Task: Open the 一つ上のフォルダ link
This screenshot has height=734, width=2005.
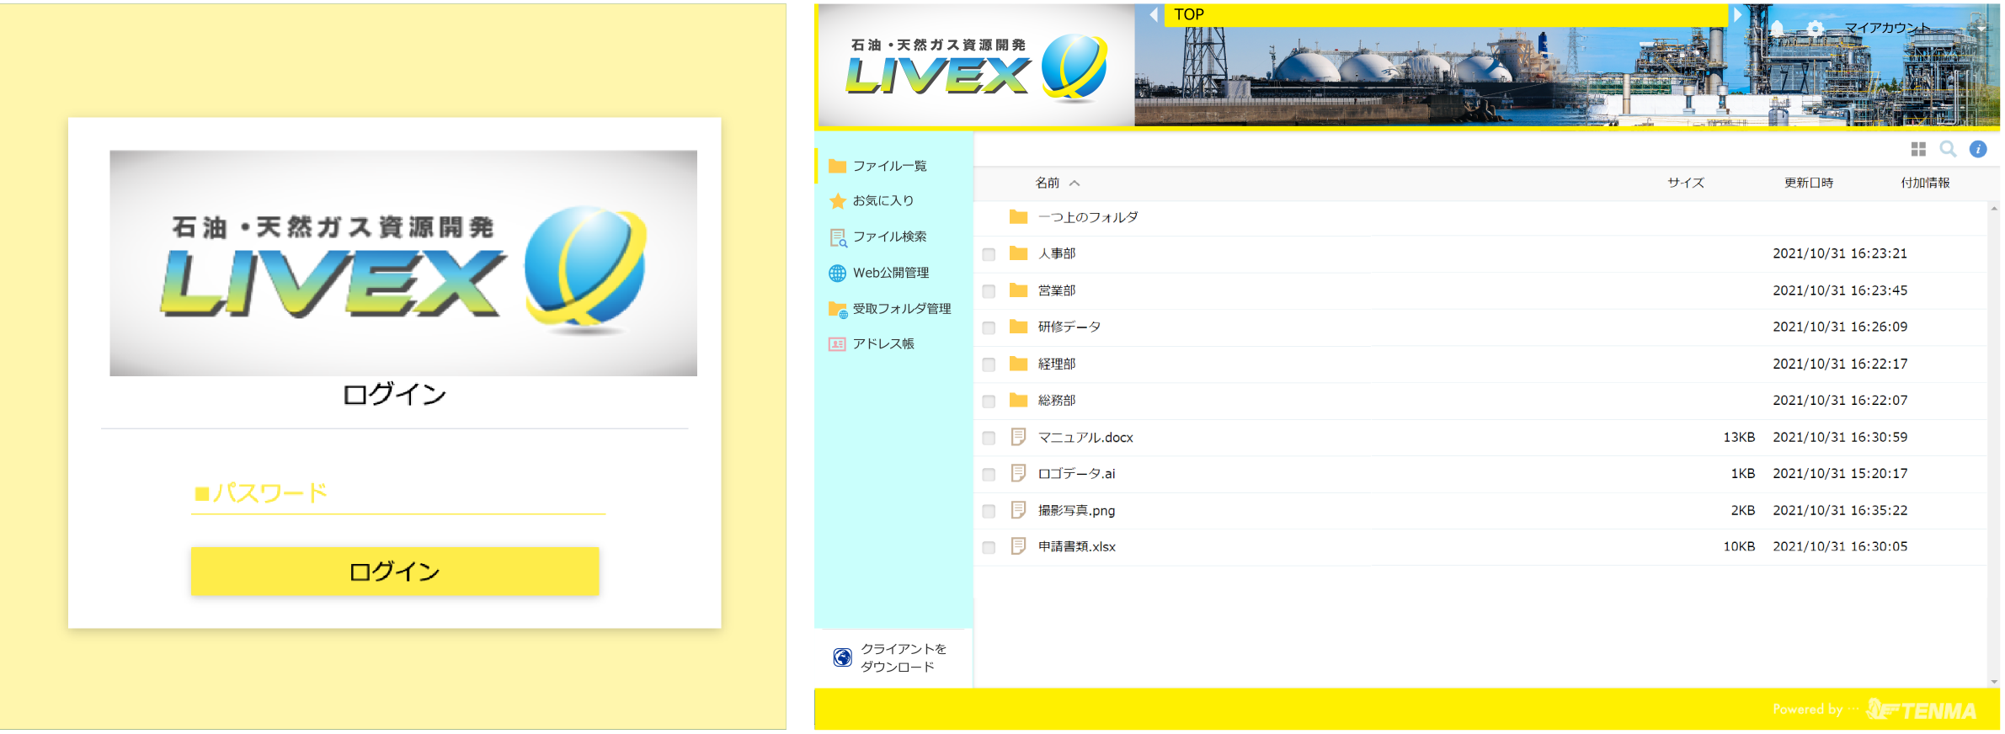Action: coord(1088,217)
